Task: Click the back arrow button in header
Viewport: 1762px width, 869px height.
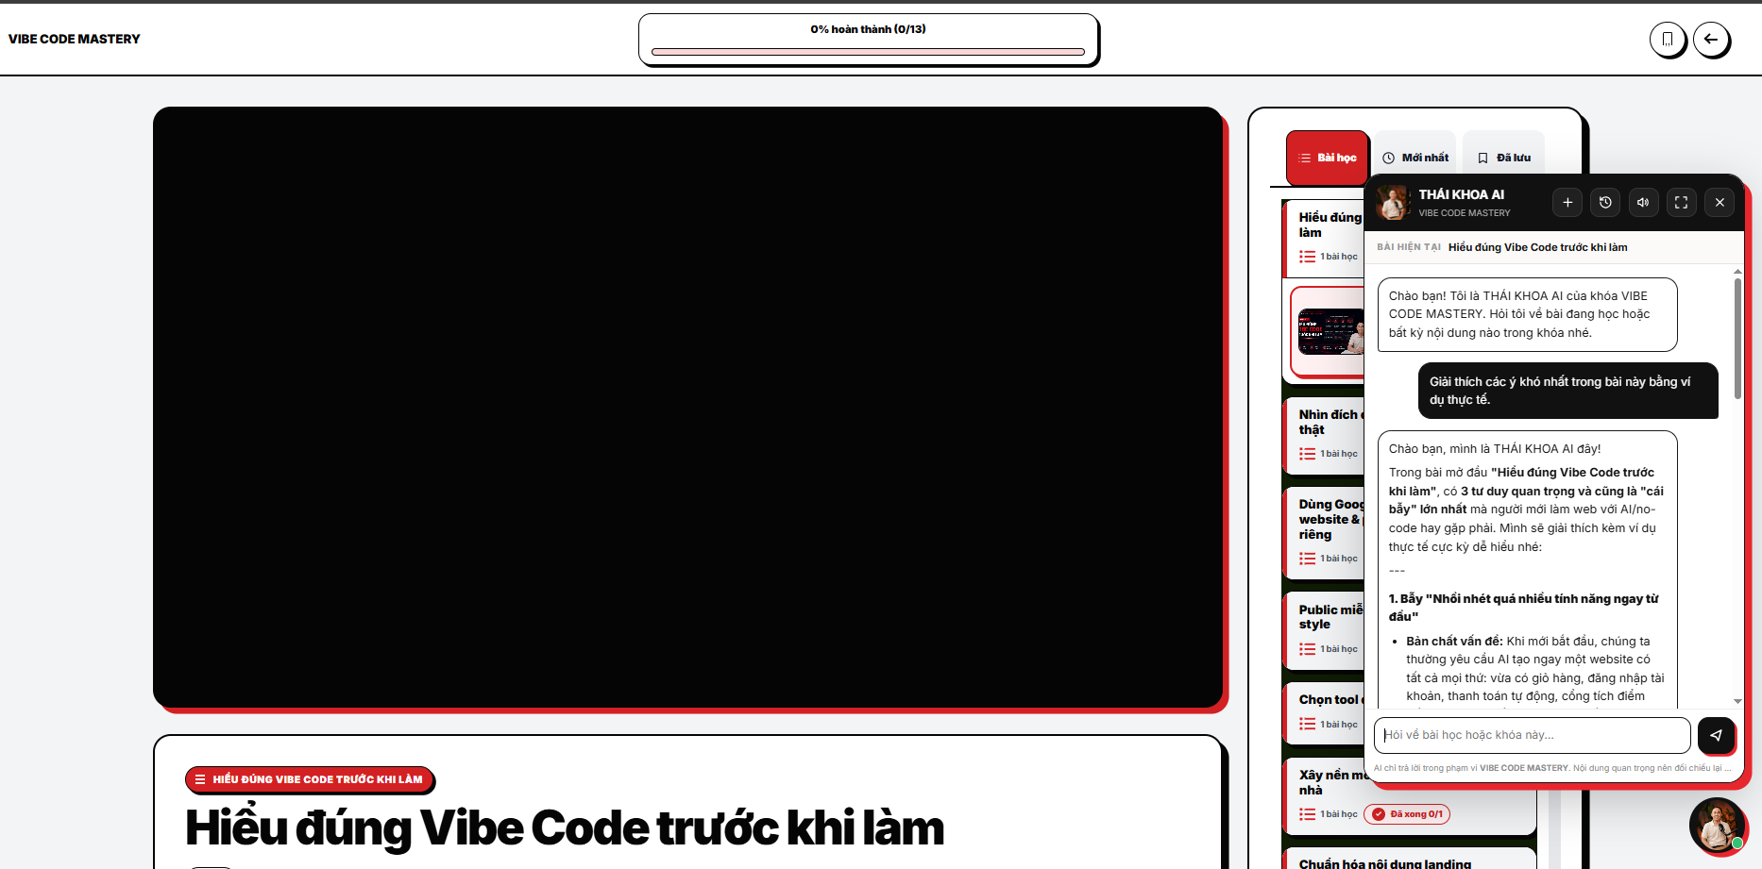Action: pos(1710,40)
